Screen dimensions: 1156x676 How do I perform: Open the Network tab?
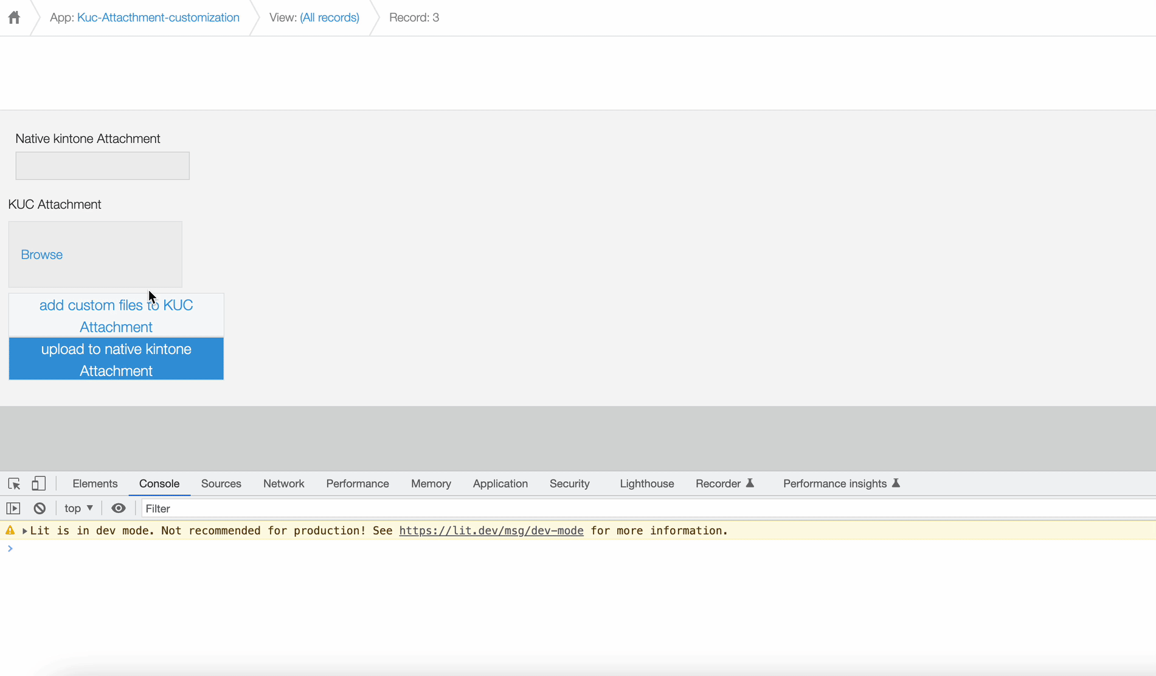283,484
